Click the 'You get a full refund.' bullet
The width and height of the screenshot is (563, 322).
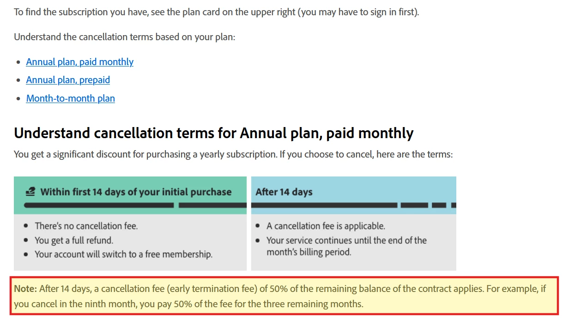(x=74, y=240)
